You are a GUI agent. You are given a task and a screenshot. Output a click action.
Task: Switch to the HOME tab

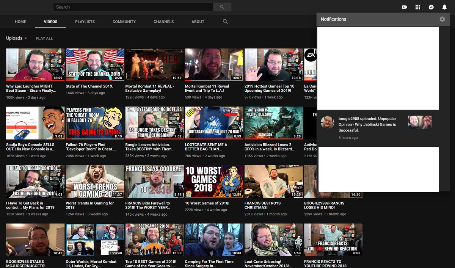(x=20, y=22)
